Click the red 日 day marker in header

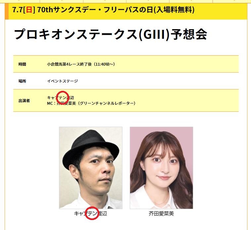tap(29, 10)
